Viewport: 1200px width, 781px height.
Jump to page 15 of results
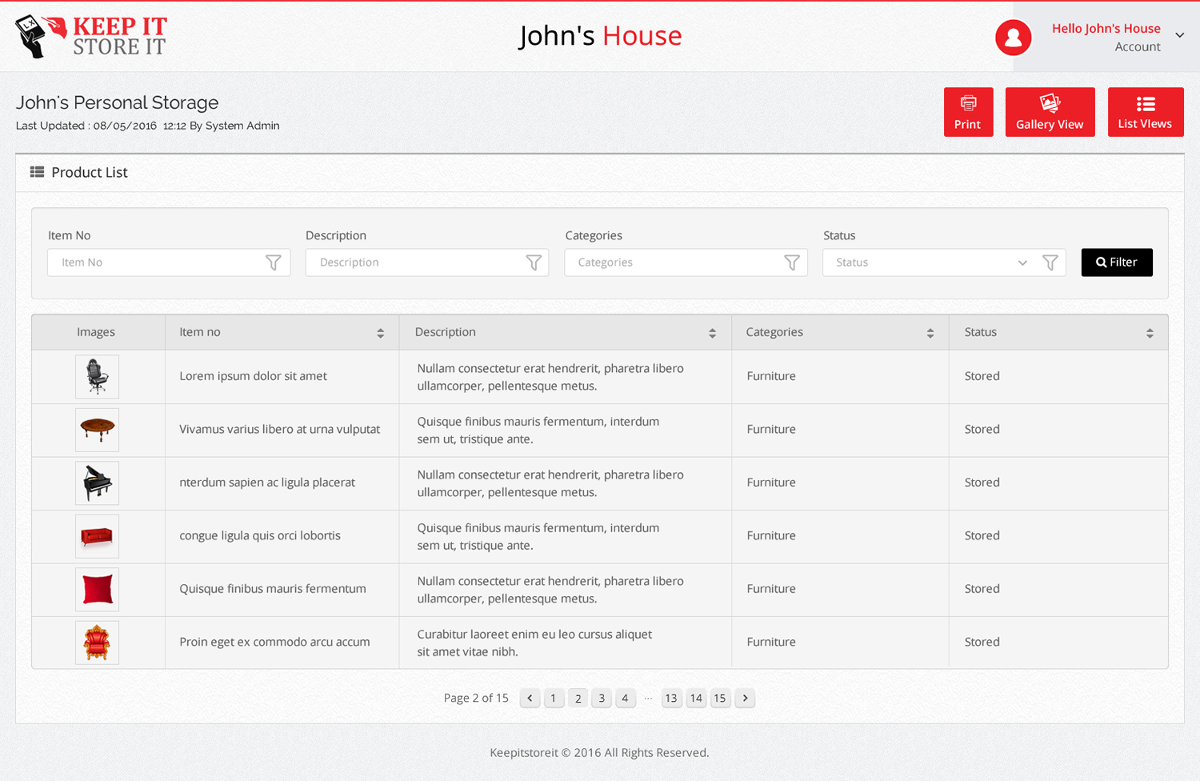click(720, 698)
